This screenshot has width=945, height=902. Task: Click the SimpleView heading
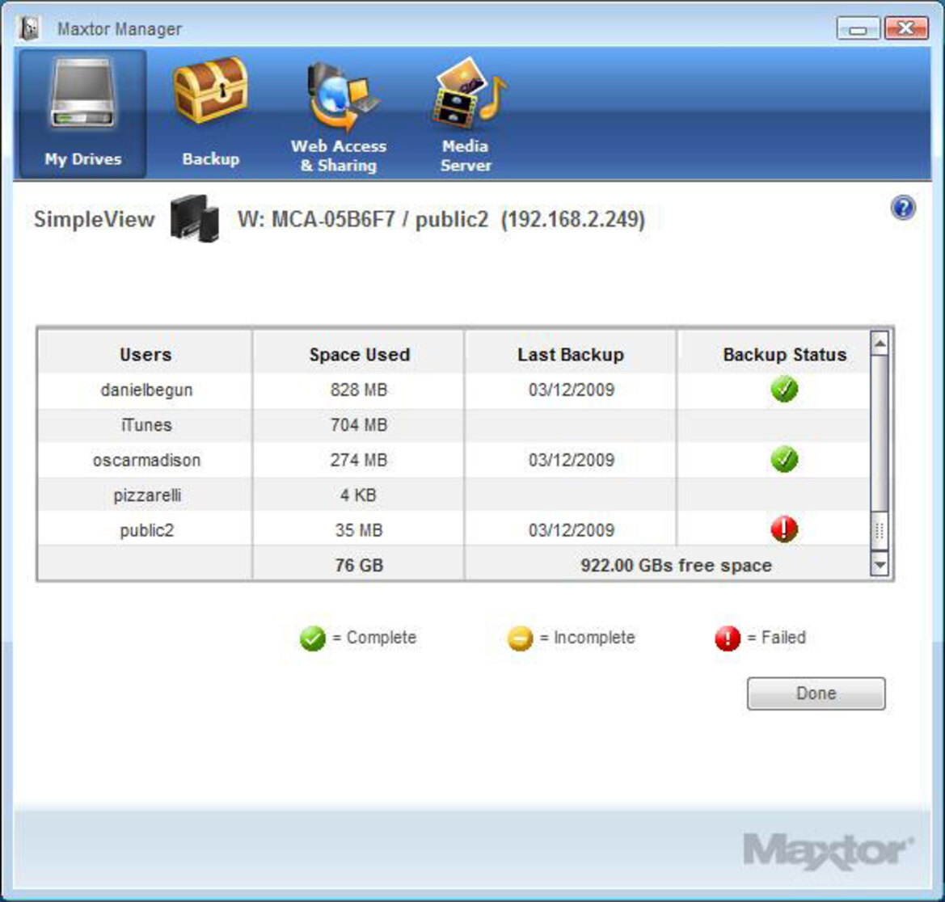(x=94, y=219)
